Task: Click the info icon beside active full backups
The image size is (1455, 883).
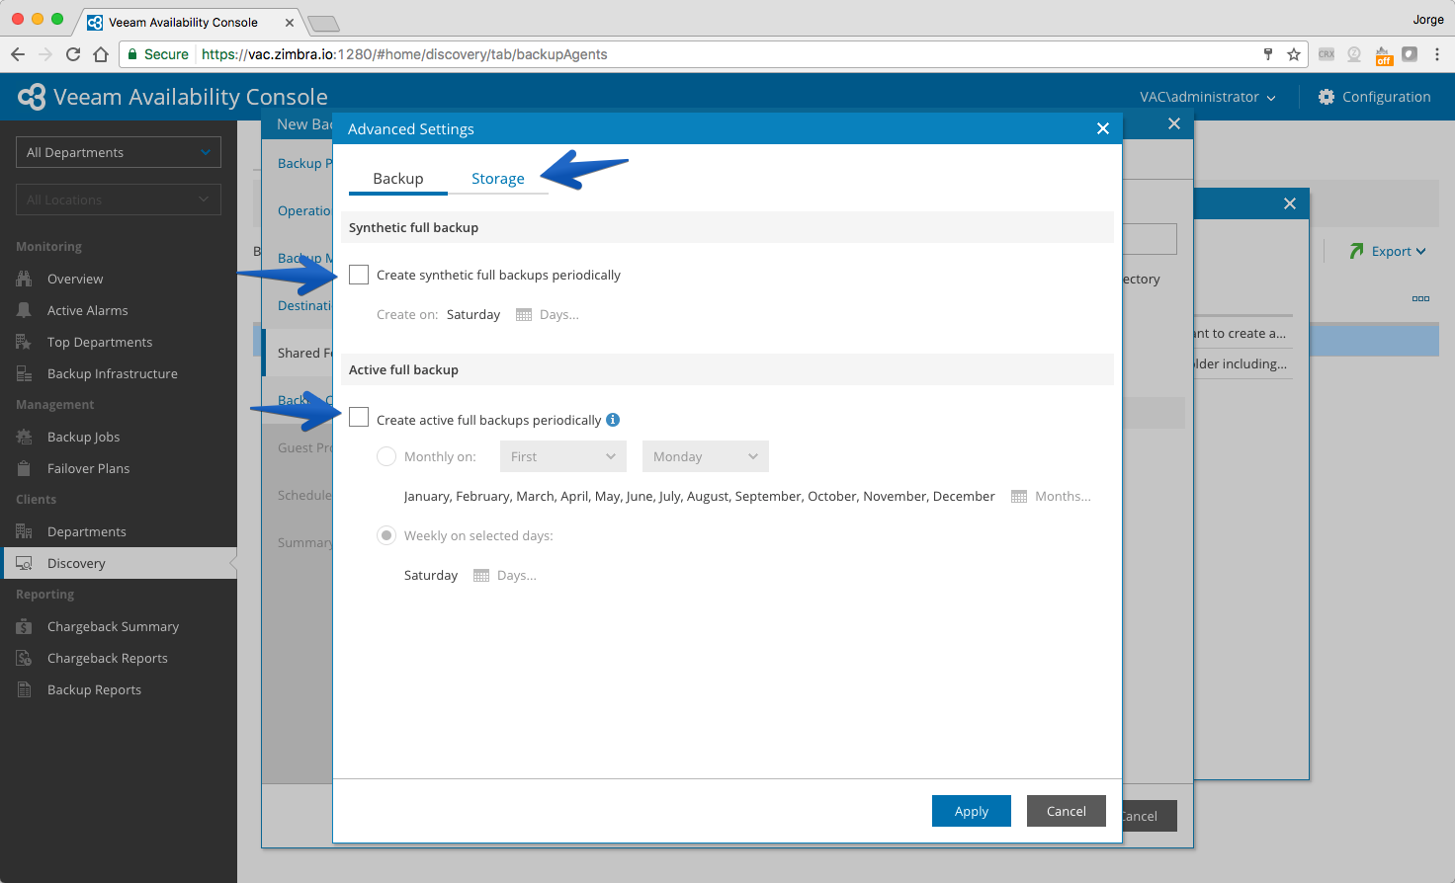Action: (x=613, y=420)
